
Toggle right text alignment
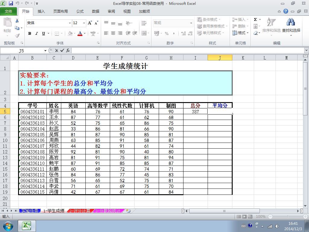(x=120, y=33)
